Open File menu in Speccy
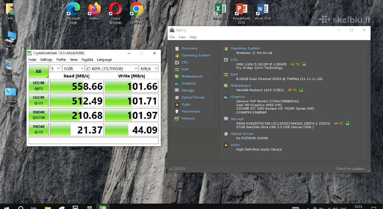Image resolution: width=383 pixels, height=209 pixels. point(172,37)
